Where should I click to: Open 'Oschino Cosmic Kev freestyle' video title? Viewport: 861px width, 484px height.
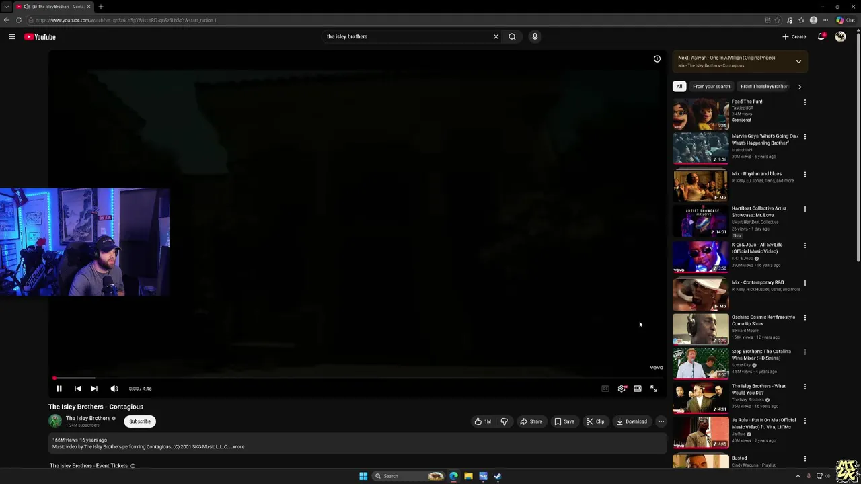pos(763,321)
